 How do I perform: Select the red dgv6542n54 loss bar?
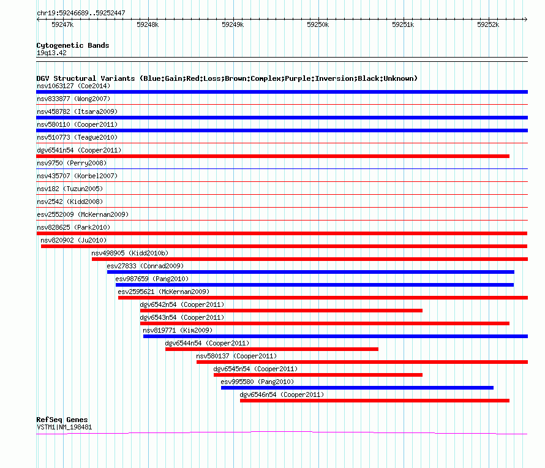(x=281, y=311)
